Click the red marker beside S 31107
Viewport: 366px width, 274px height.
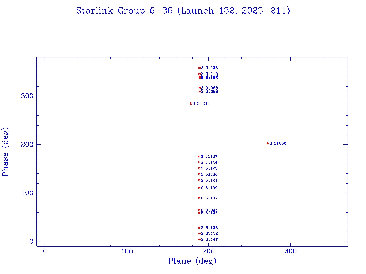(199, 198)
